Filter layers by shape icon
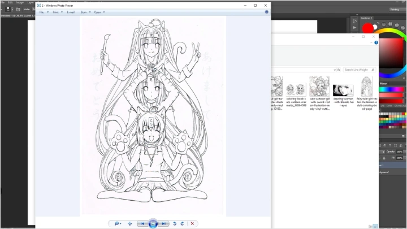 click(x=395, y=145)
